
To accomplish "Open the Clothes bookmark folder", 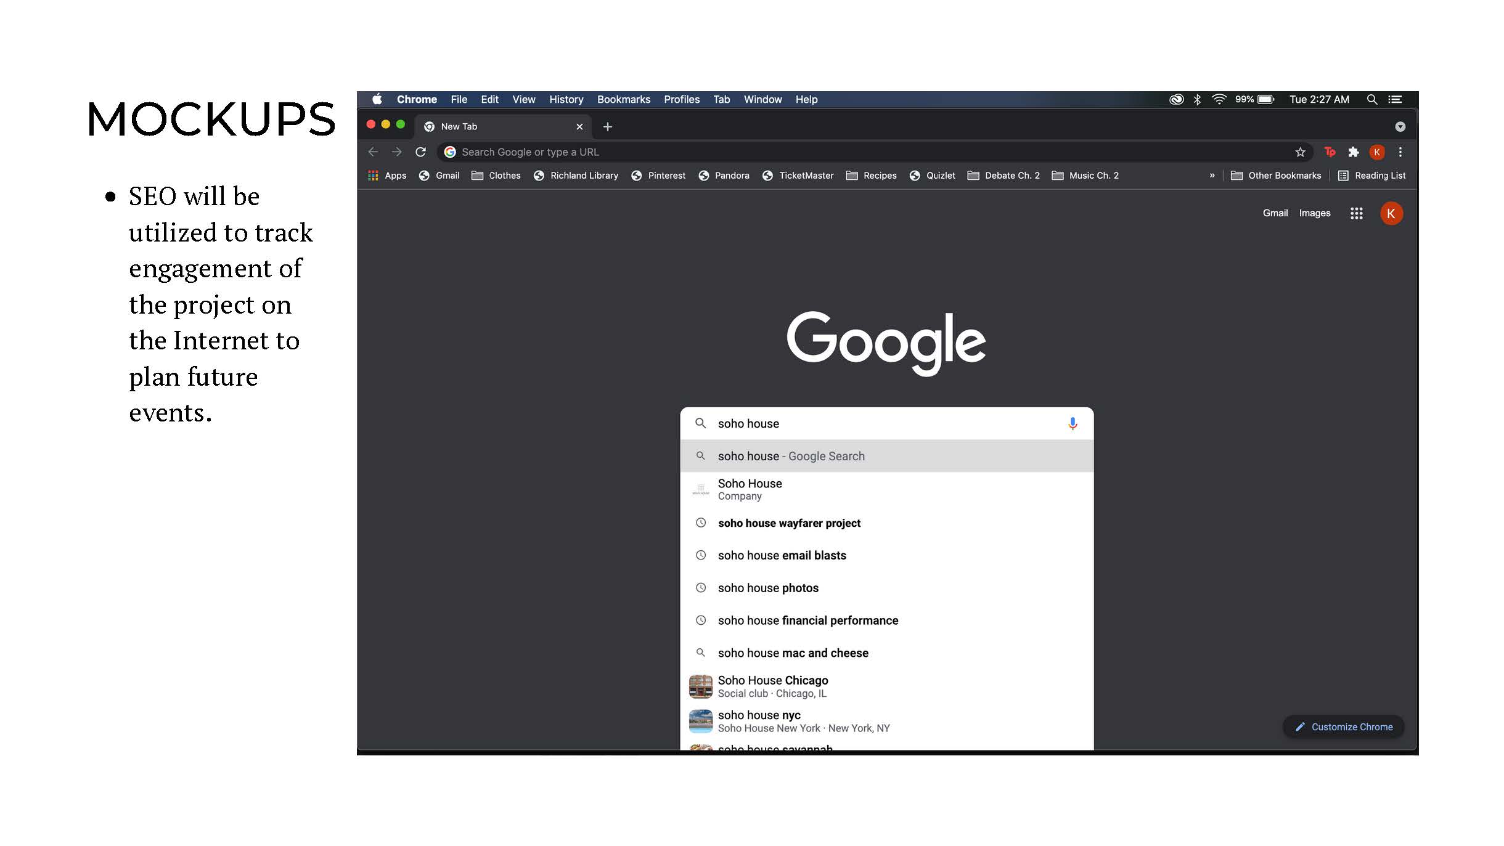I will tap(496, 176).
